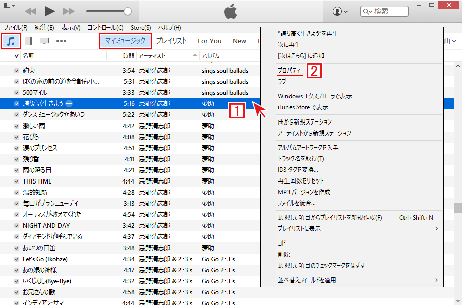The image size is (462, 305).
Task: Sort by the アルバム column header
Action: tap(210, 56)
